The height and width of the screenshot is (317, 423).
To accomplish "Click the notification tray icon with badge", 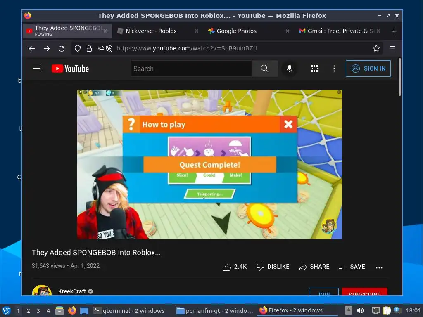I will [397, 310].
